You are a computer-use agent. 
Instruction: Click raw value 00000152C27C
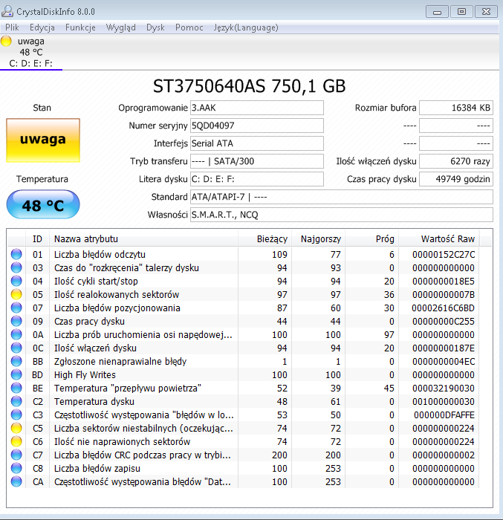coord(444,254)
